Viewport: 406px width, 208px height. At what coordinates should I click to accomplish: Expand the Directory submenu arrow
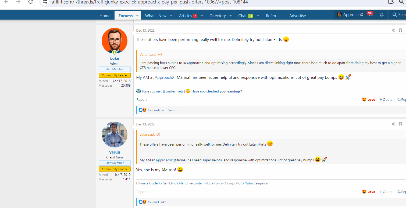(x=230, y=16)
